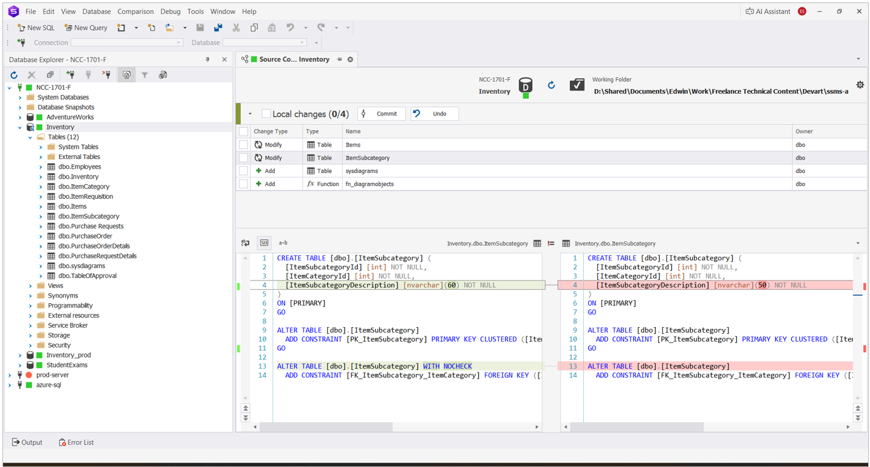This screenshot has height=467, width=870.
Task: Expand the AdventureWorks database node
Action: [20, 117]
